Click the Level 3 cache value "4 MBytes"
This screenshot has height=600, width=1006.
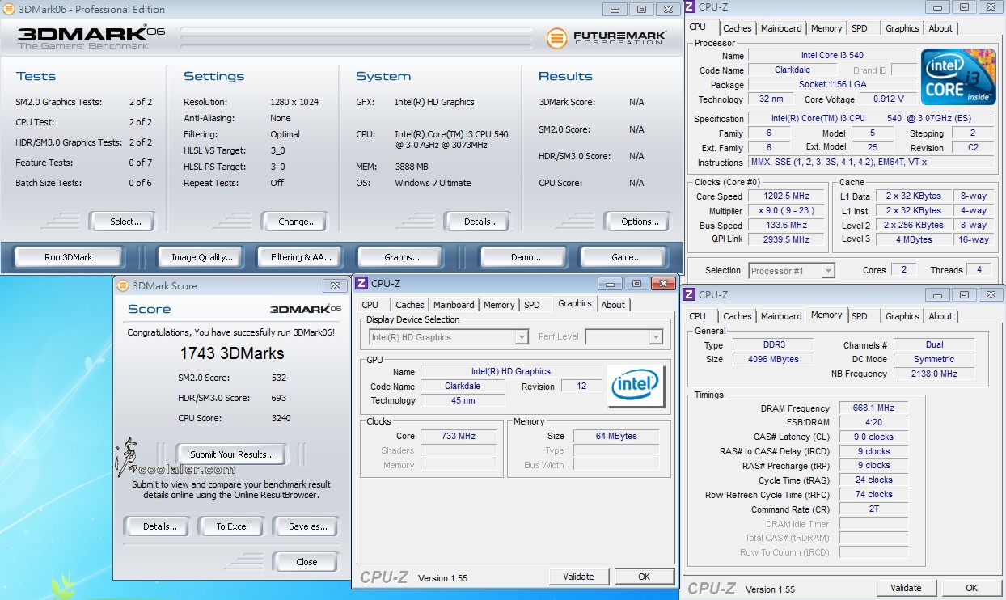[913, 239]
